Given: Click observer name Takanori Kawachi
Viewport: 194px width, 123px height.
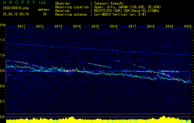Looking at the screenshot, I should (108, 3).
